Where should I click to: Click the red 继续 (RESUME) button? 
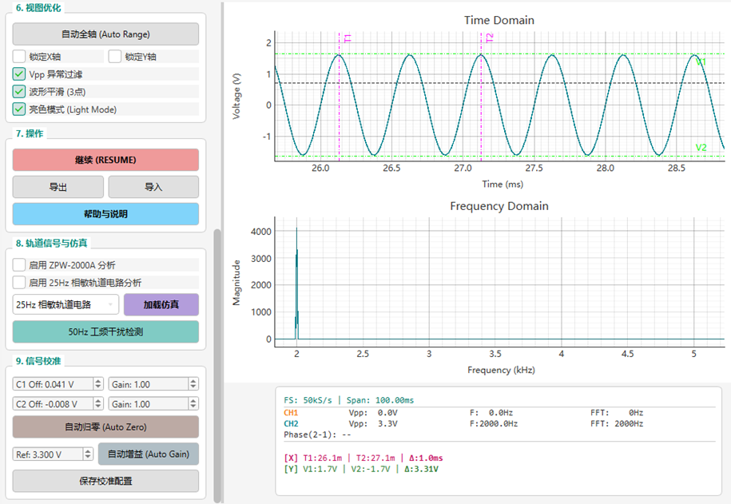[x=105, y=160]
